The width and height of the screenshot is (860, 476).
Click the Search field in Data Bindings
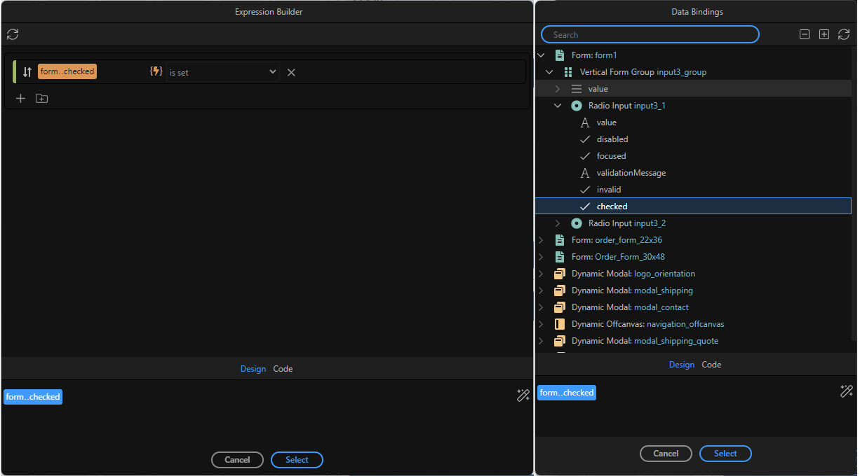click(x=650, y=34)
